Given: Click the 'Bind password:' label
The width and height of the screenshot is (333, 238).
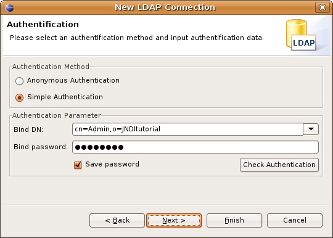Looking at the screenshot, I should [x=41, y=147].
